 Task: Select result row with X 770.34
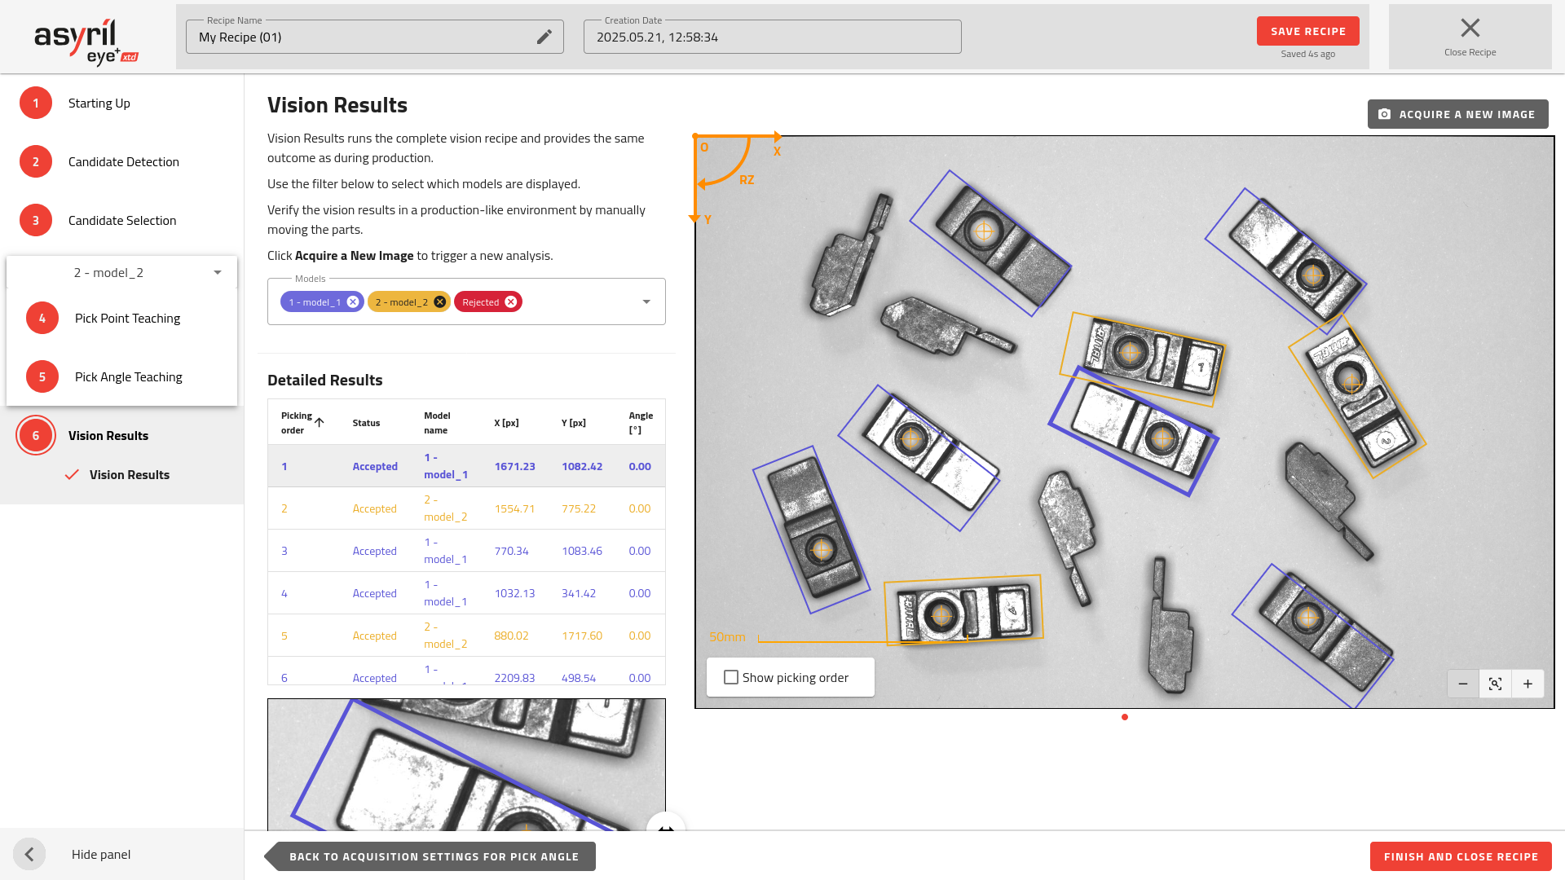466,551
